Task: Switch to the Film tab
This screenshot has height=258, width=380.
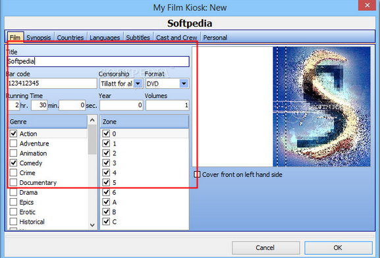Action: (x=15, y=38)
